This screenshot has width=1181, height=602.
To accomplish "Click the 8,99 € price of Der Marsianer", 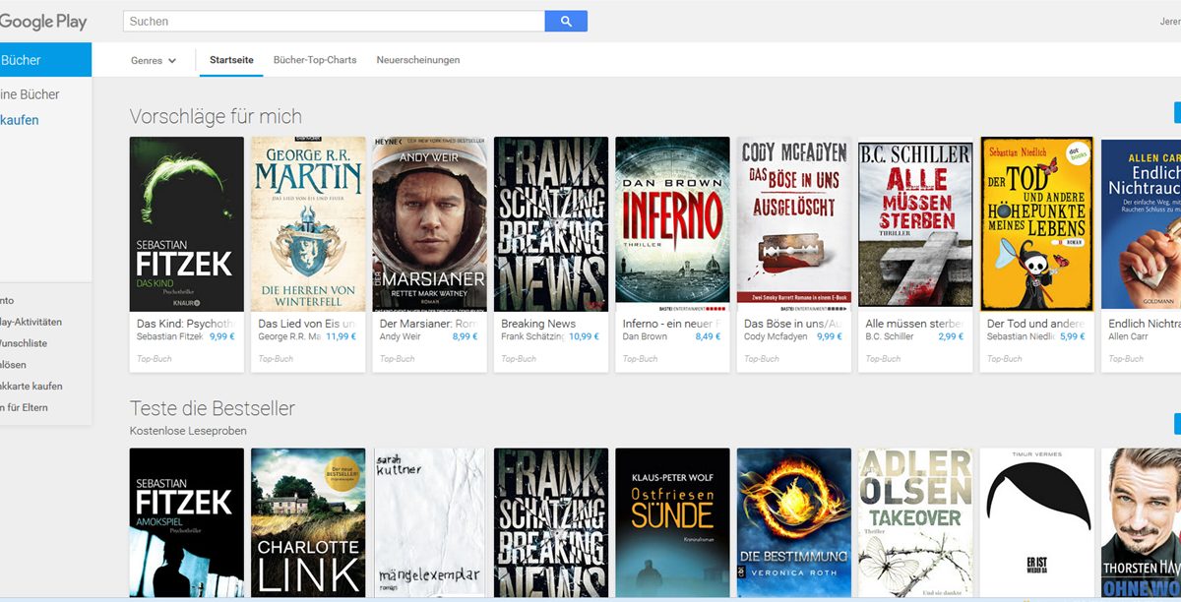I will tap(466, 336).
